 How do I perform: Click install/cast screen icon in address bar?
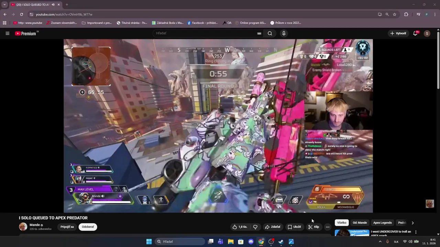tap(380, 14)
